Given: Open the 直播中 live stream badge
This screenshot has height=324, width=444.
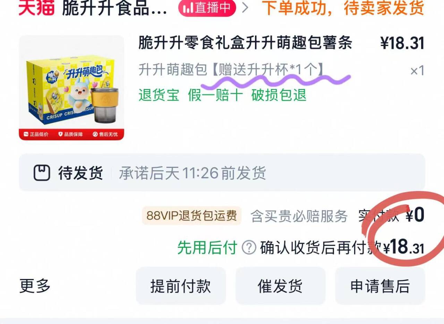Looking at the screenshot, I should coord(207,8).
